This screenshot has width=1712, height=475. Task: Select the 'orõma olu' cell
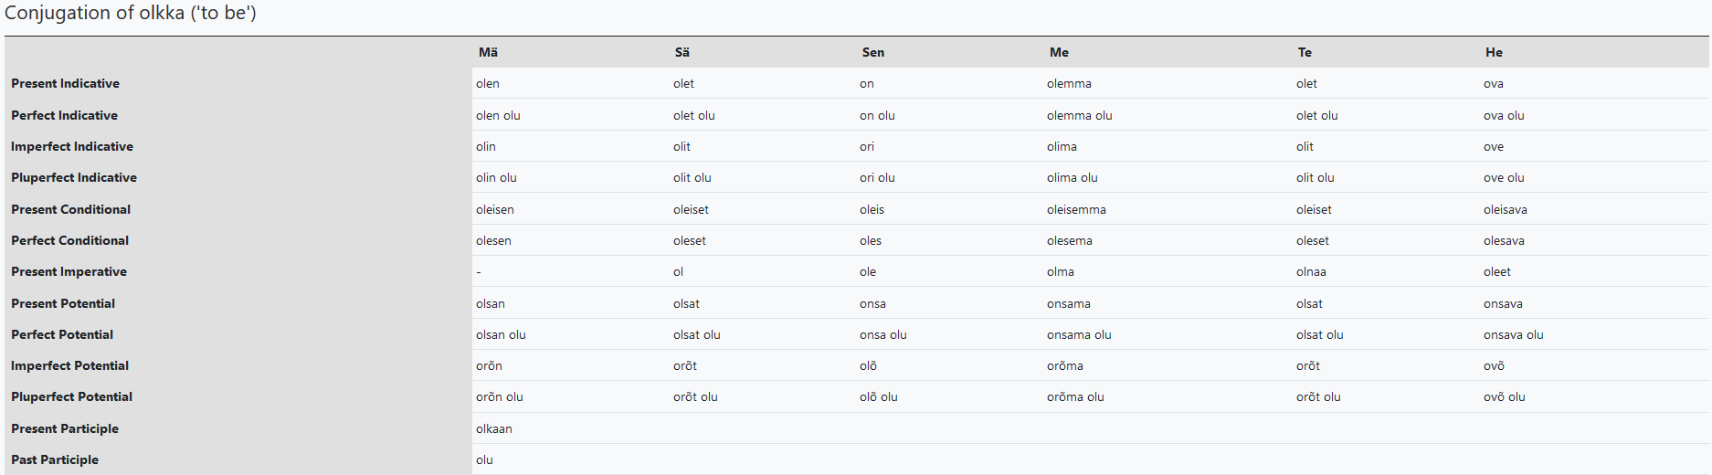(1075, 396)
